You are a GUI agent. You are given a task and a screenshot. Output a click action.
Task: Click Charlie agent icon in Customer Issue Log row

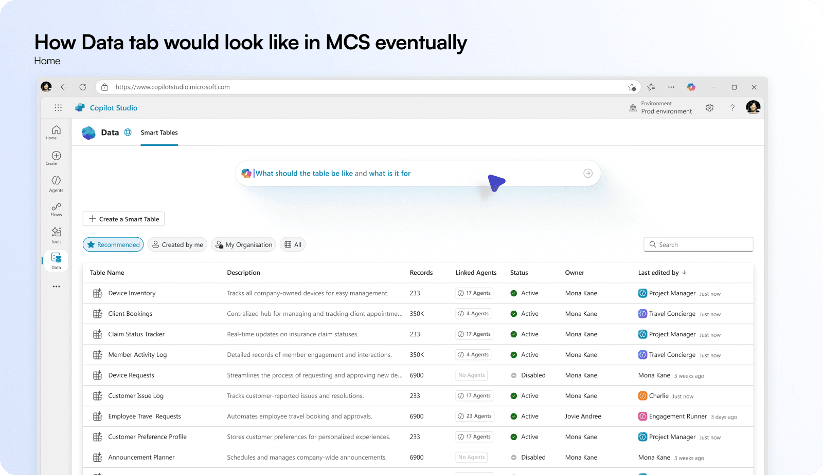642,396
